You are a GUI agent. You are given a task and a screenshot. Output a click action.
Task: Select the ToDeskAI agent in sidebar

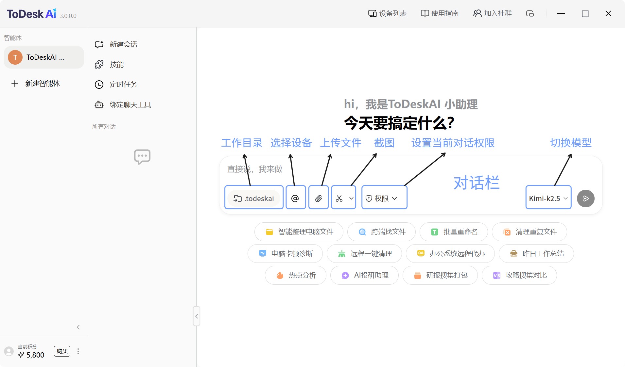[44, 57]
